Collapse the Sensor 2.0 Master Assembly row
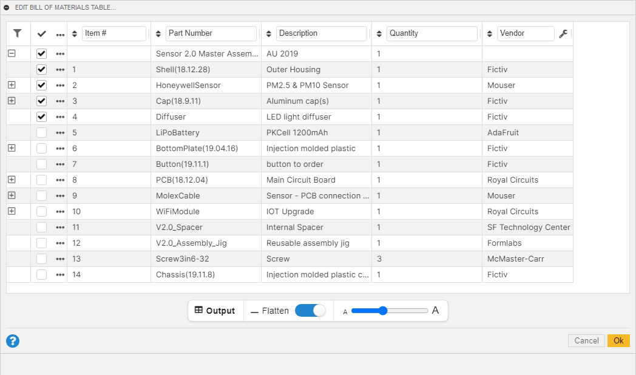This screenshot has width=636, height=375. click(x=12, y=53)
